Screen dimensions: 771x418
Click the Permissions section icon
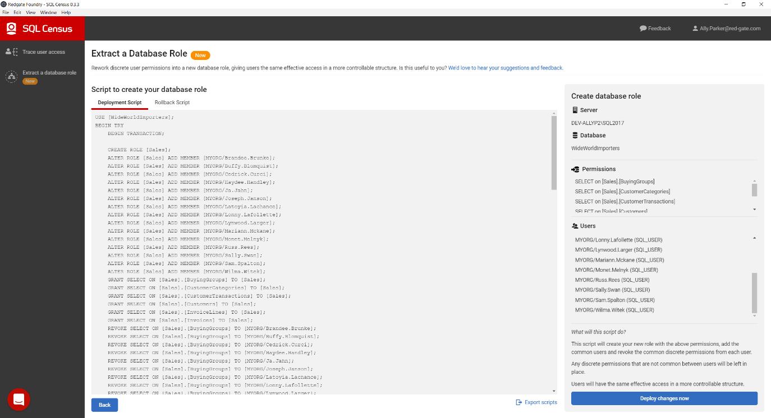click(575, 169)
